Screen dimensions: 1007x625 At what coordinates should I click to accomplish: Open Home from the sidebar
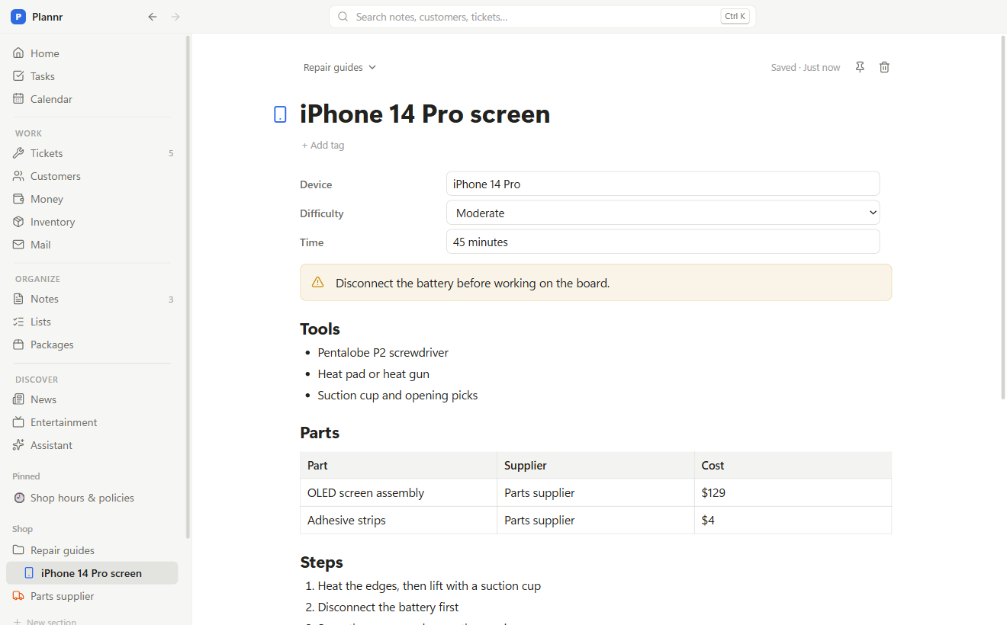(x=93, y=53)
